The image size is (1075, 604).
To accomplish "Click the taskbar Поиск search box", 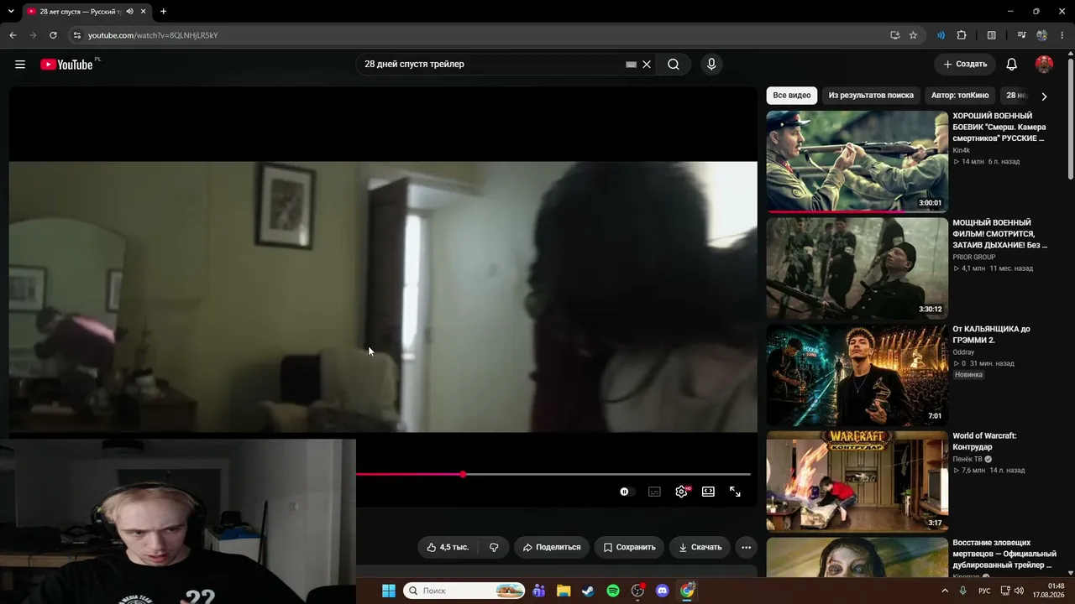I will click(x=464, y=591).
